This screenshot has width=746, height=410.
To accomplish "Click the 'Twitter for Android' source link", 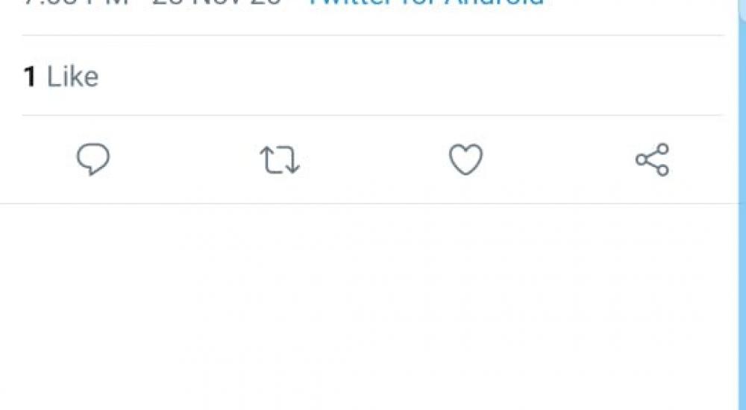I will point(426,3).
